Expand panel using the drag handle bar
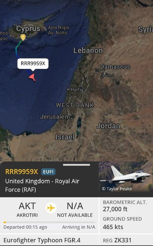Screen dimensions: 153x246 (x=76, y=165)
